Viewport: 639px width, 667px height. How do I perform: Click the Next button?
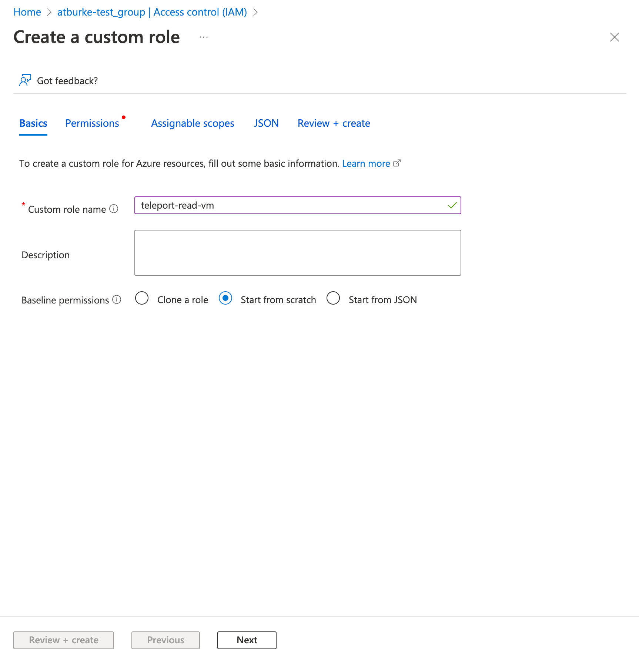(x=246, y=640)
